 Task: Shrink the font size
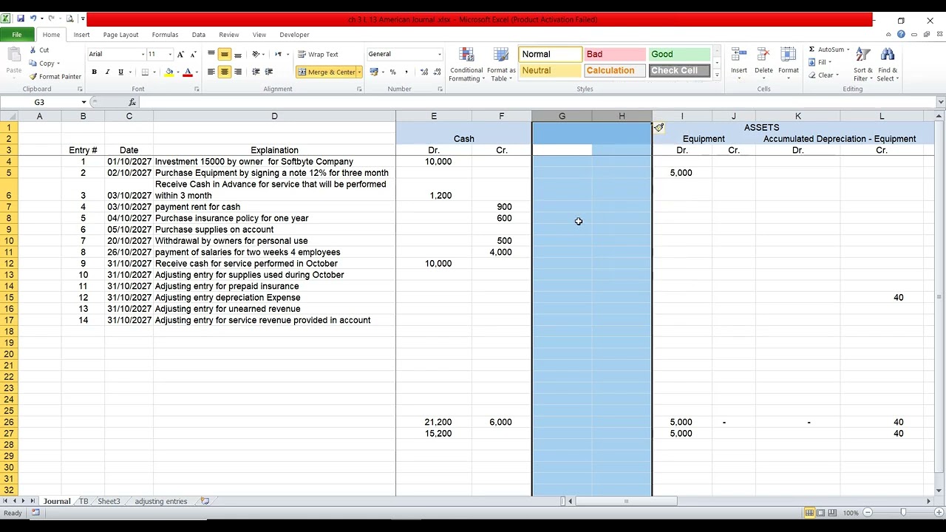(x=192, y=54)
